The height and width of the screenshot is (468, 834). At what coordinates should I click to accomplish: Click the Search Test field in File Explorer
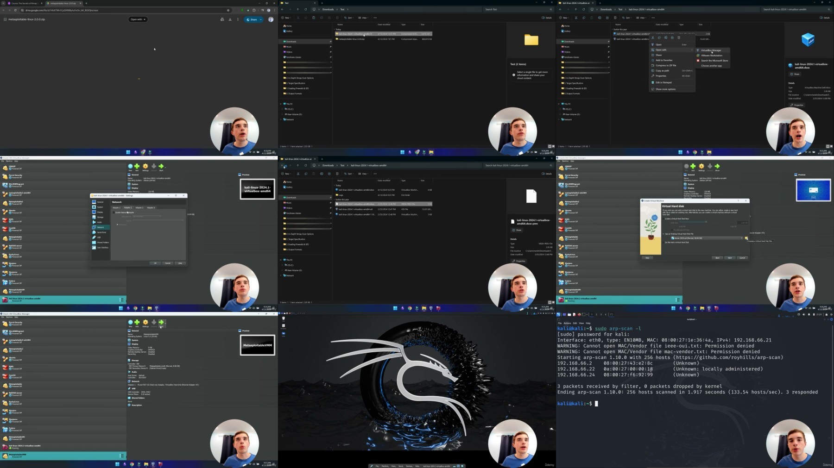518,9
